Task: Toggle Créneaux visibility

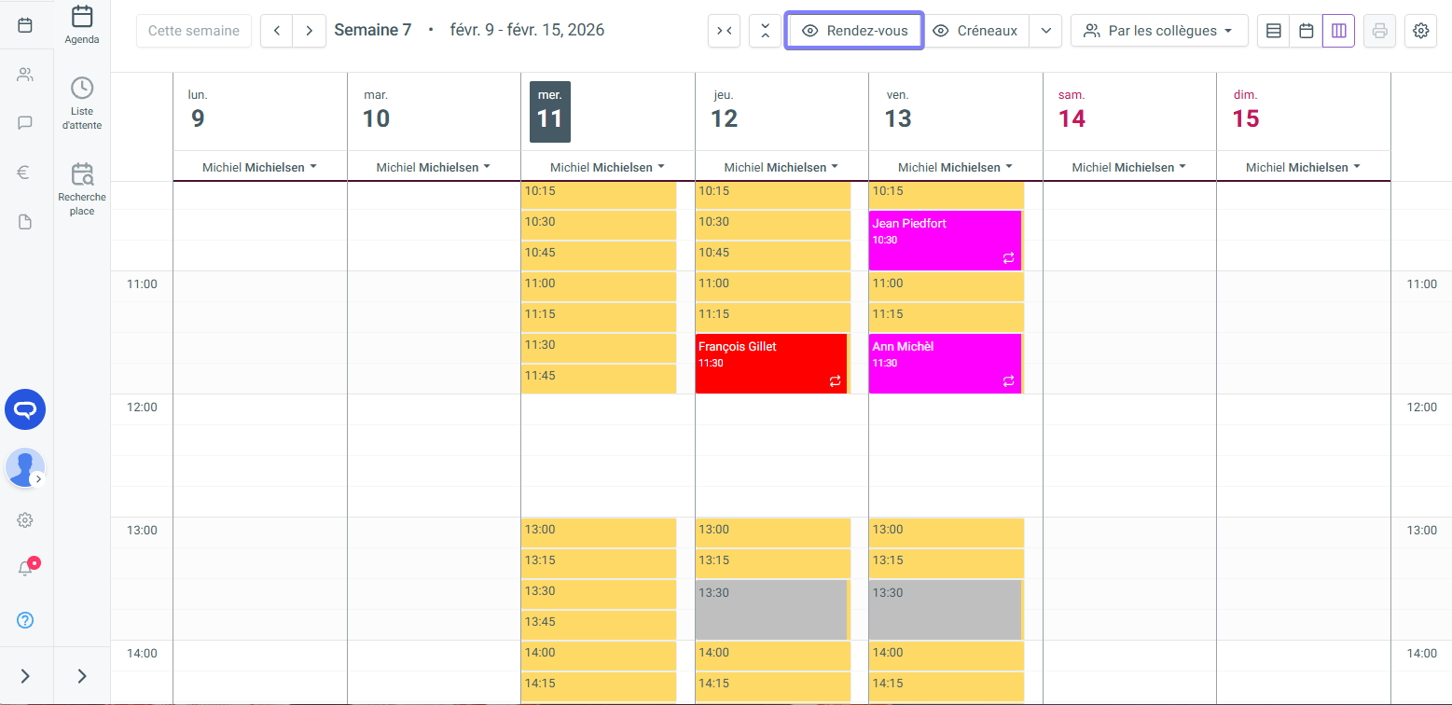Action: coord(976,31)
